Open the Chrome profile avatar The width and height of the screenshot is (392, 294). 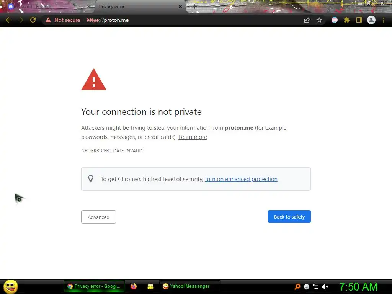371,20
